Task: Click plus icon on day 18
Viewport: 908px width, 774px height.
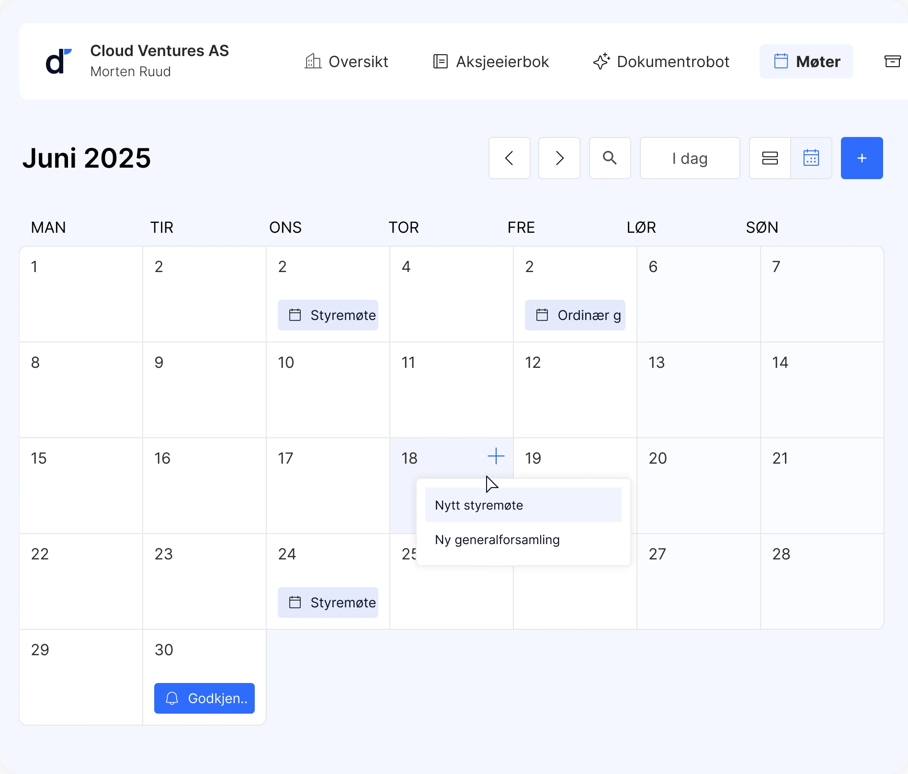Action: [x=496, y=456]
